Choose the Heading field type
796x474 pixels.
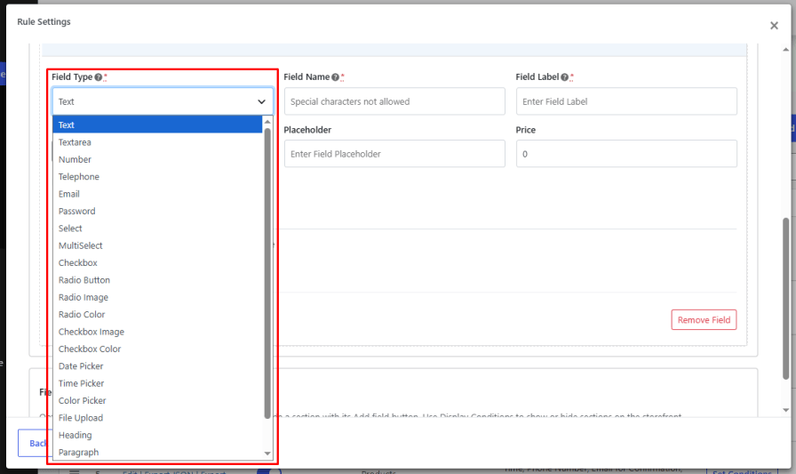pos(157,436)
